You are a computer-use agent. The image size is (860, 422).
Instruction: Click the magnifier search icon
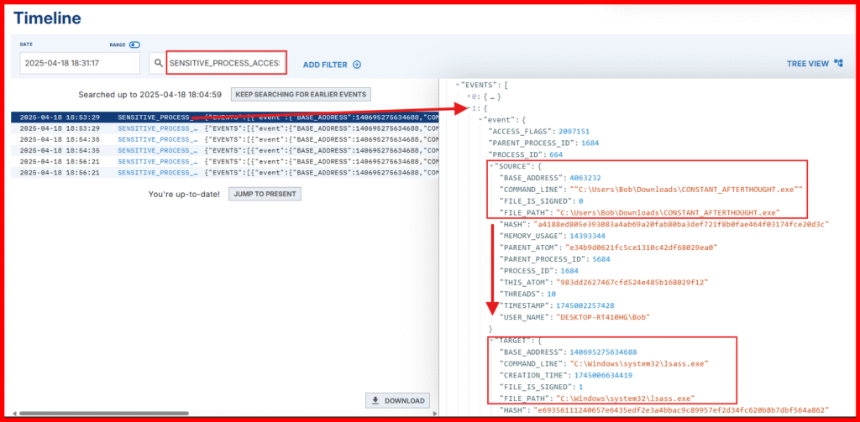[x=157, y=64]
